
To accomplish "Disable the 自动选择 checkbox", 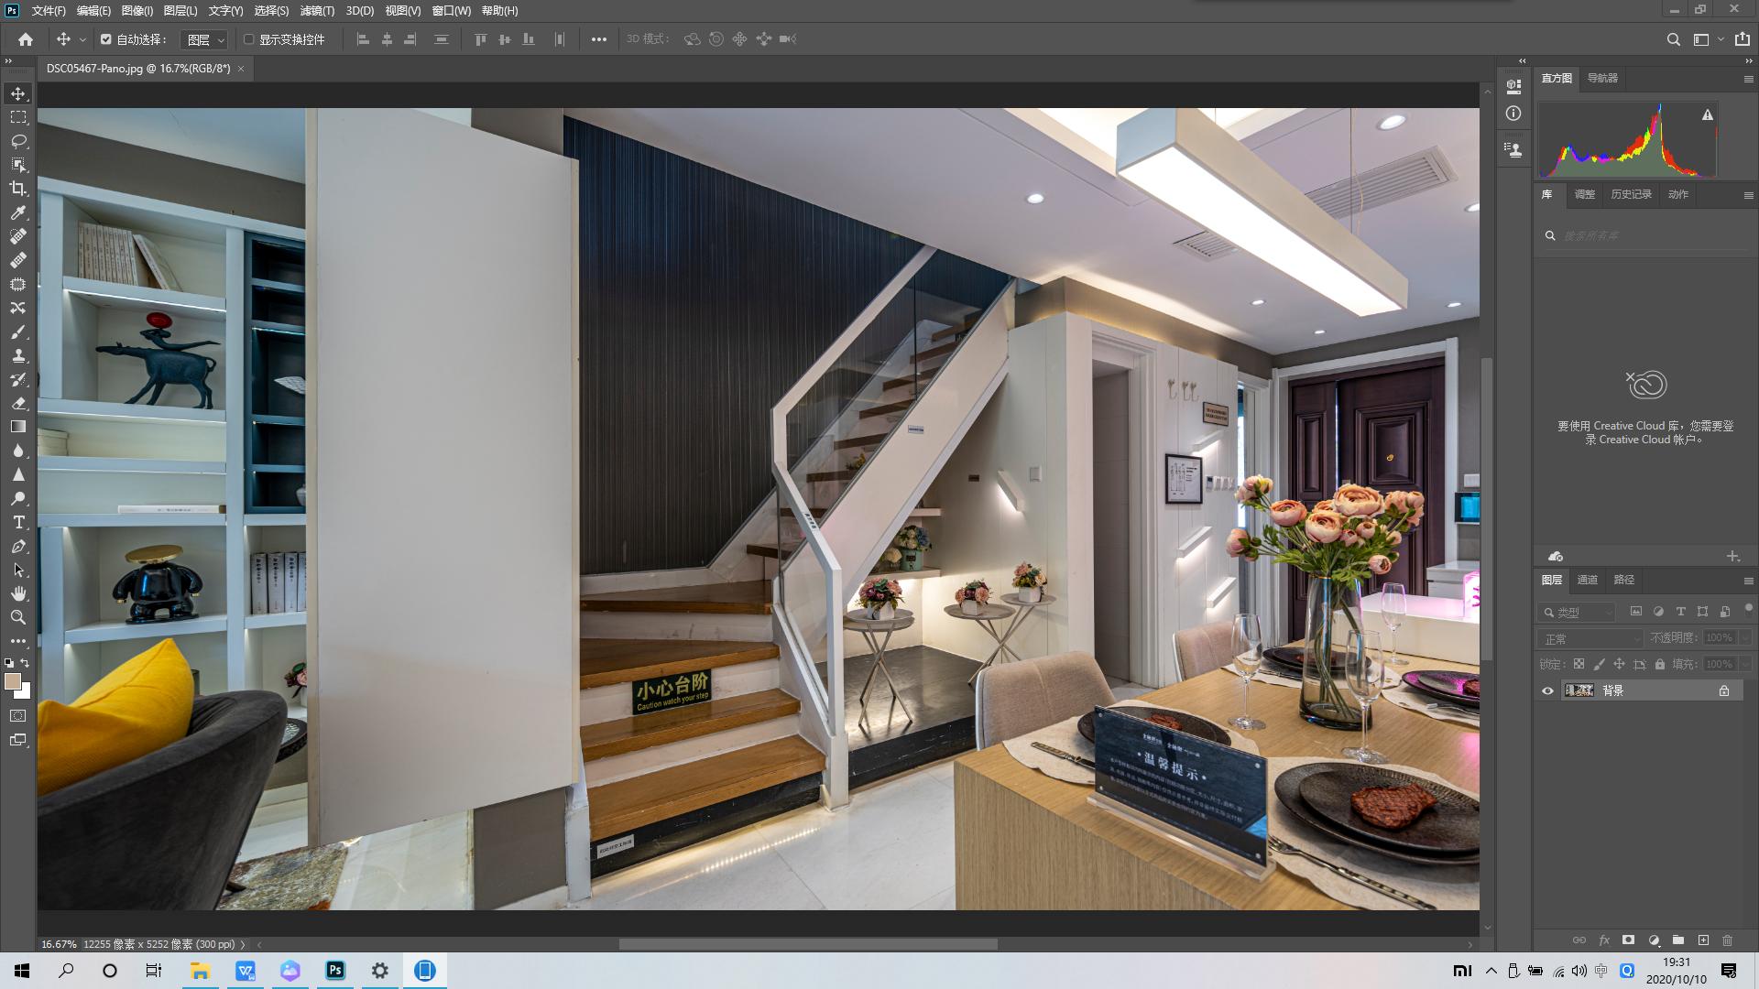I will [x=106, y=39].
